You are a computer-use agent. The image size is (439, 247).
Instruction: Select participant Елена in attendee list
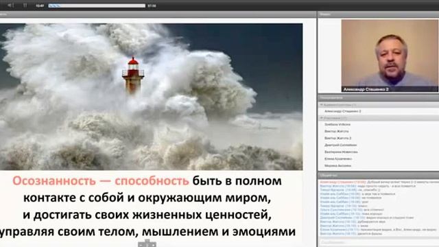point(338,158)
